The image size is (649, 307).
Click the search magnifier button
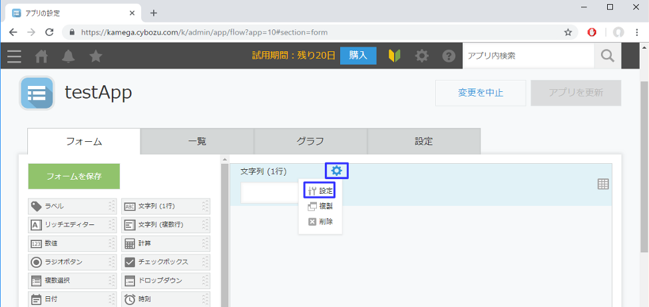608,55
